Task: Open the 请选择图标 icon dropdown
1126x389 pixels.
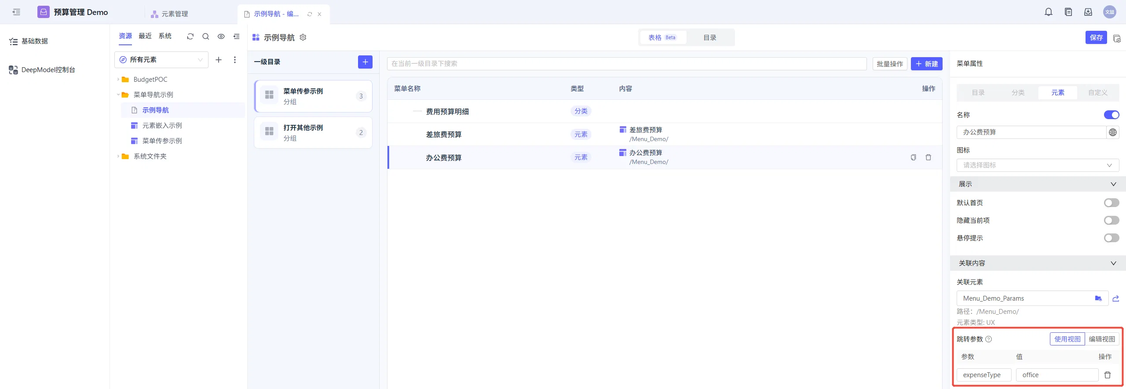Action: pyautogui.click(x=1038, y=165)
